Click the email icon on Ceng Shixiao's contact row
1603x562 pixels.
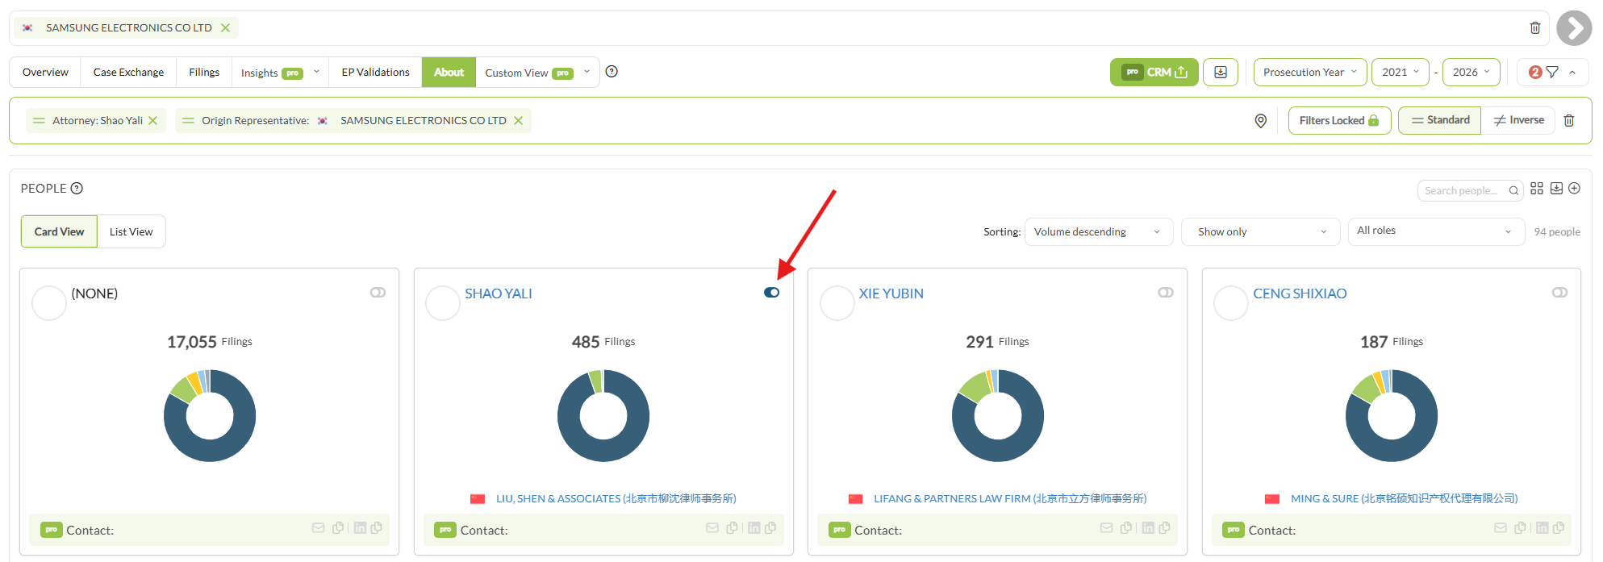pyautogui.click(x=1501, y=528)
